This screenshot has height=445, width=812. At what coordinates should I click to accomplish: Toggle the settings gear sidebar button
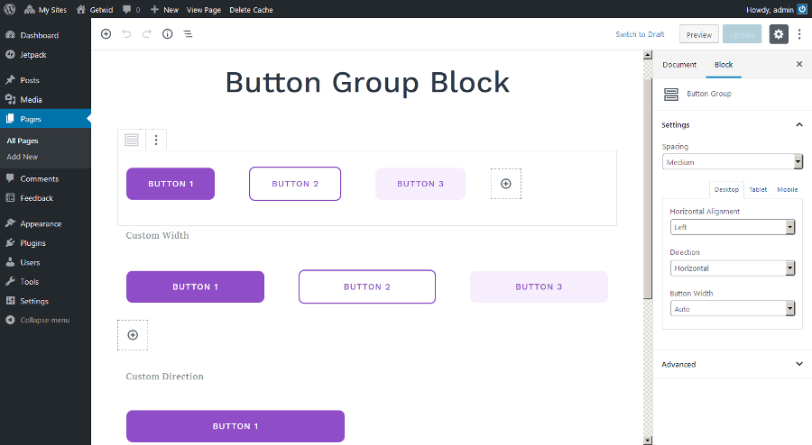tap(779, 34)
